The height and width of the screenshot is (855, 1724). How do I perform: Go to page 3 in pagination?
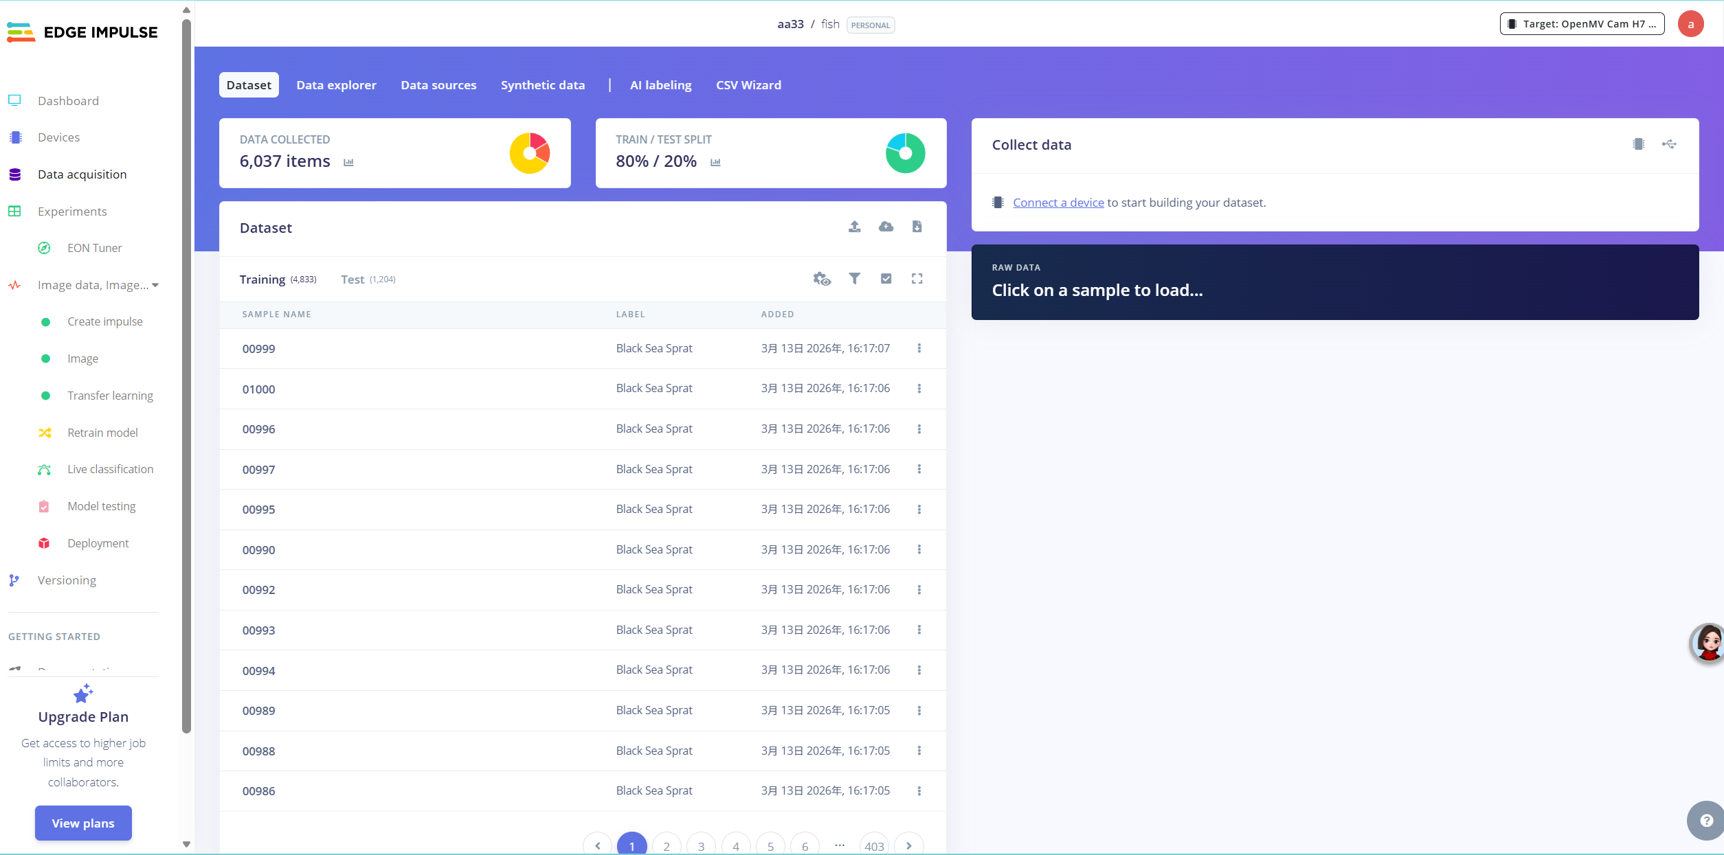point(701,846)
